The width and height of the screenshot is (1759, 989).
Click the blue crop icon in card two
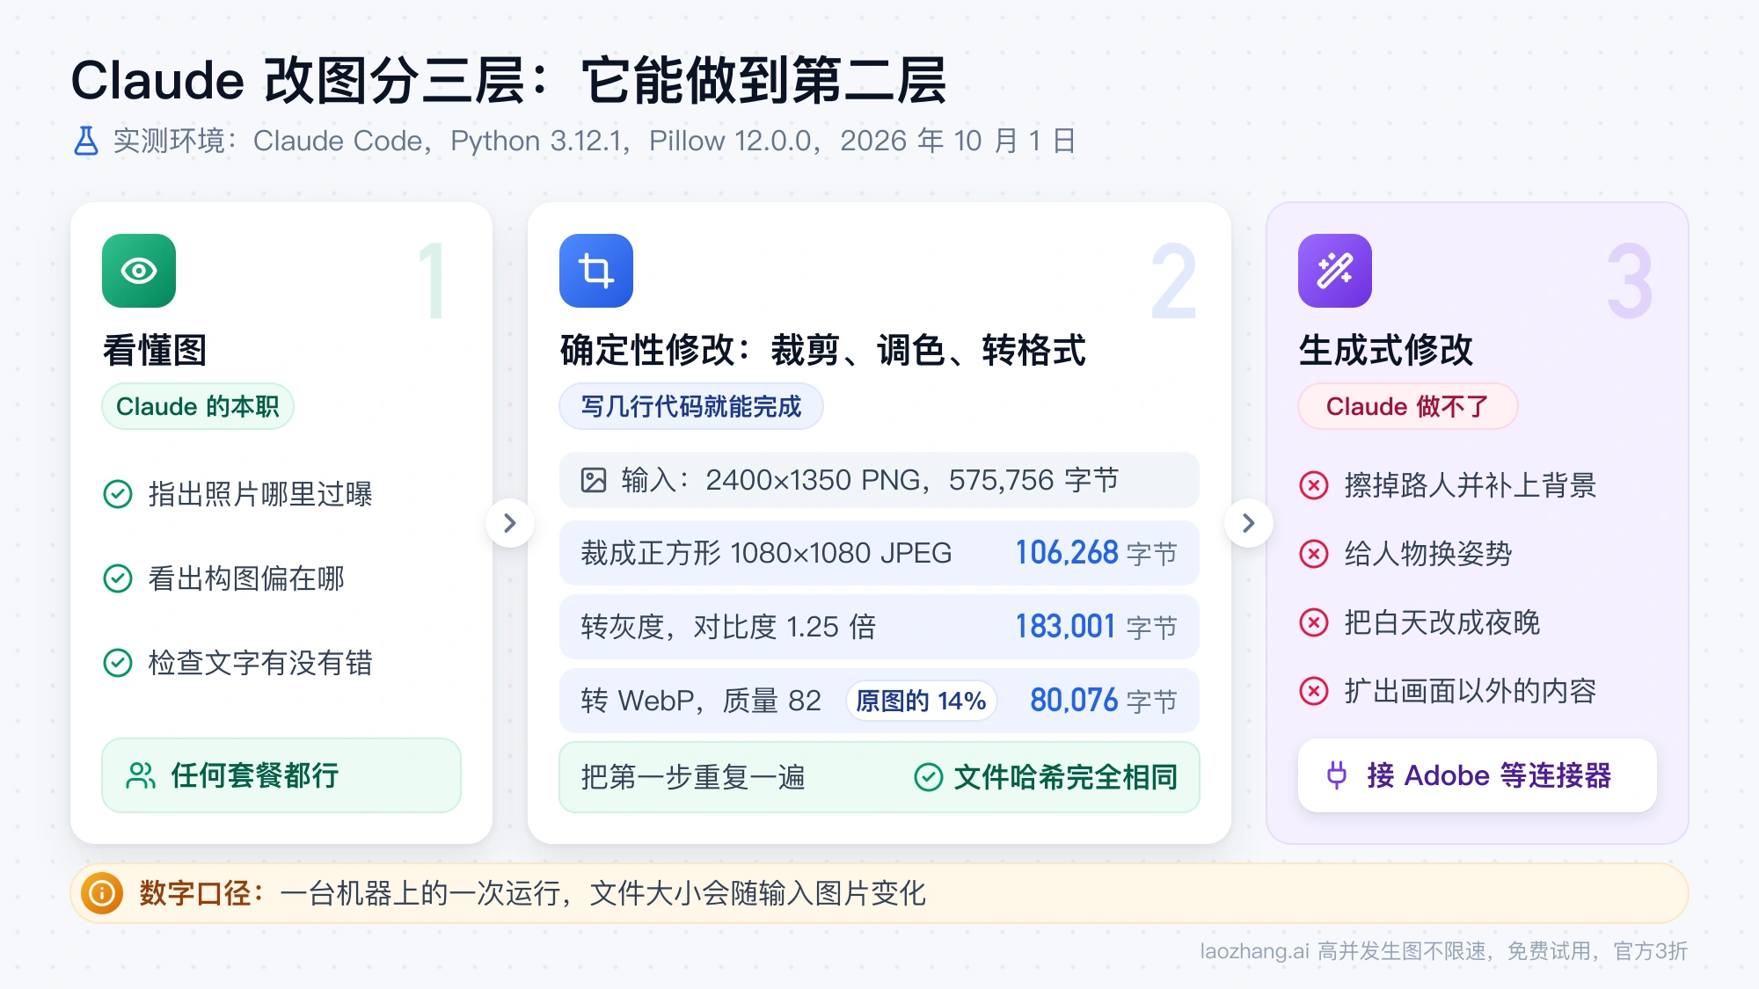[x=596, y=271]
